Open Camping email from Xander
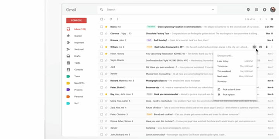 click(x=150, y=128)
